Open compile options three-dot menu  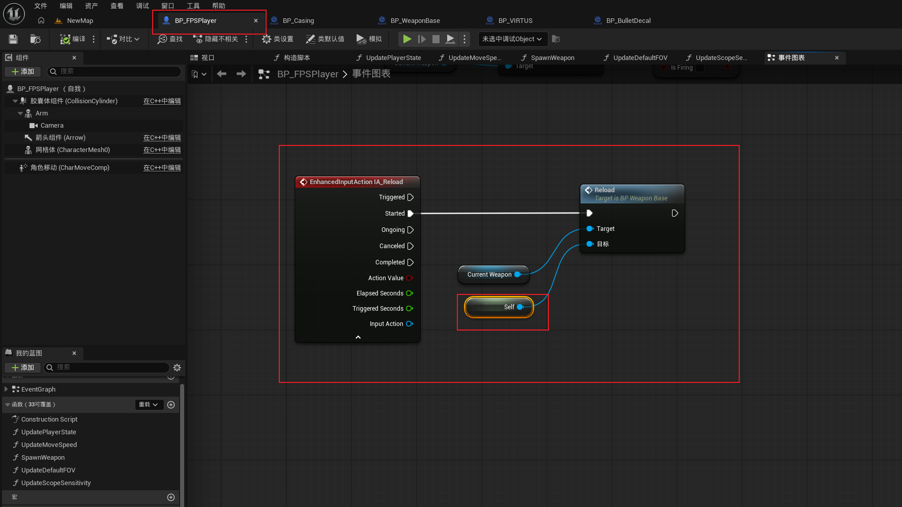pos(94,39)
